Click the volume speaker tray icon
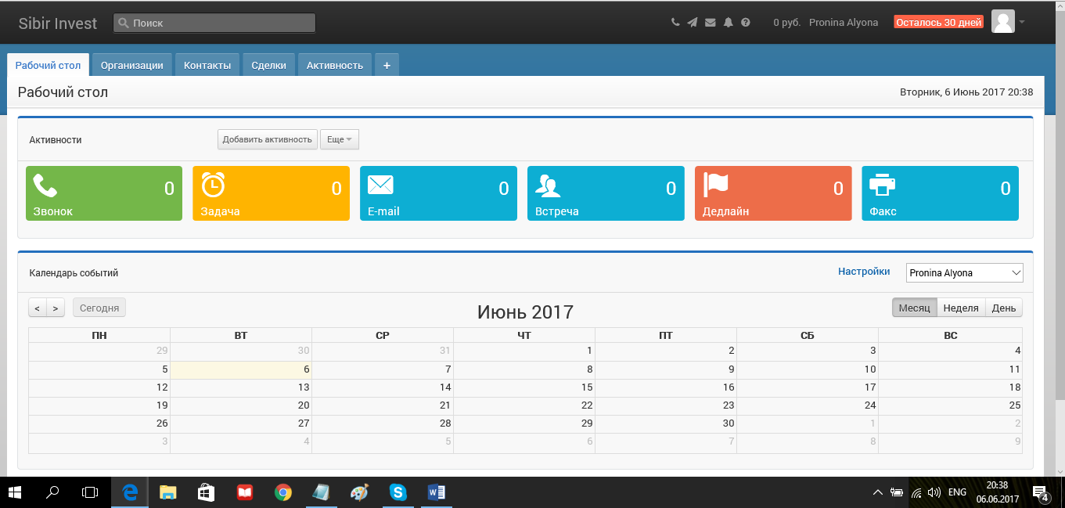Image resolution: width=1065 pixels, height=508 pixels. pyautogui.click(x=934, y=492)
